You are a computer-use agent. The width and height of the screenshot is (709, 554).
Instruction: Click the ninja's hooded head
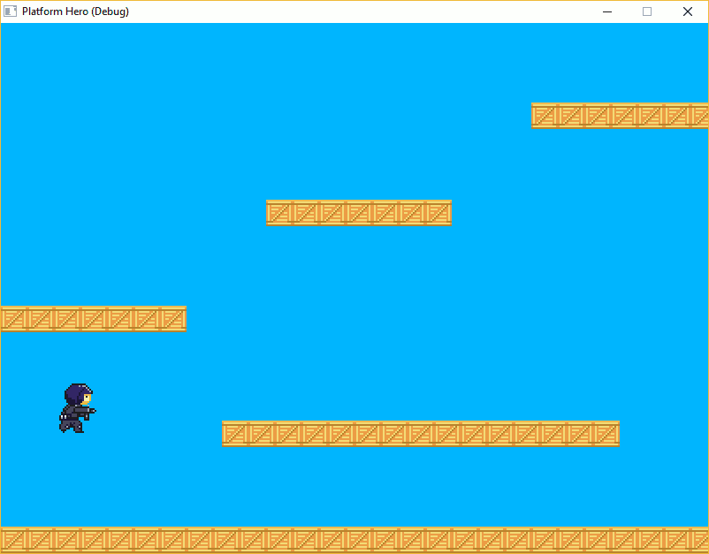pyautogui.click(x=79, y=394)
